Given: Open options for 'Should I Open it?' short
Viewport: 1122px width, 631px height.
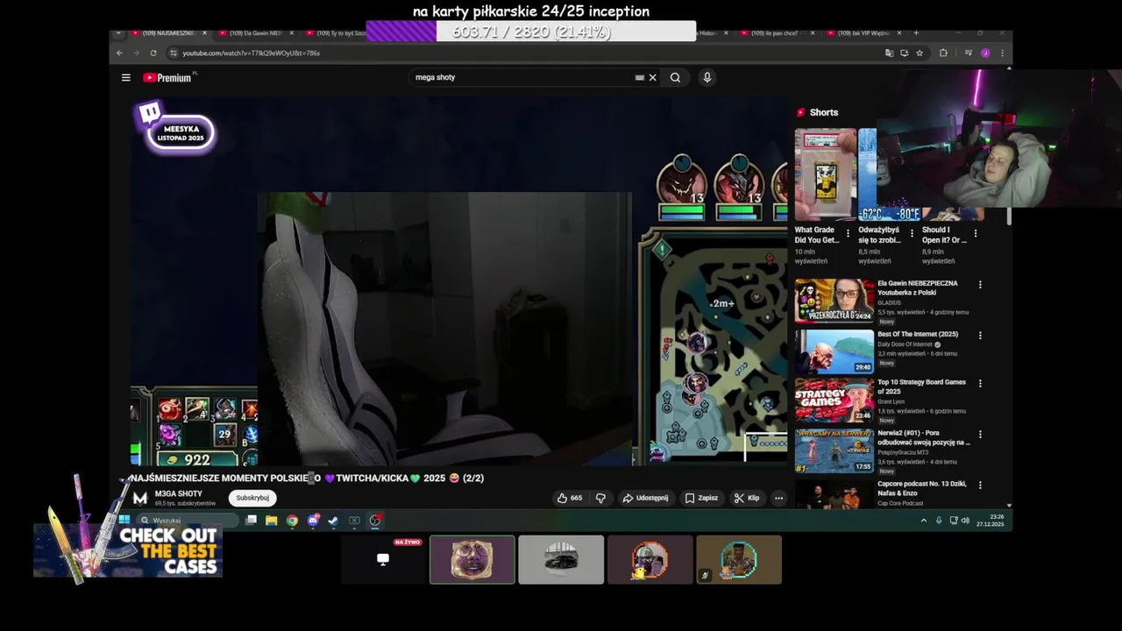Looking at the screenshot, I should pyautogui.click(x=975, y=233).
